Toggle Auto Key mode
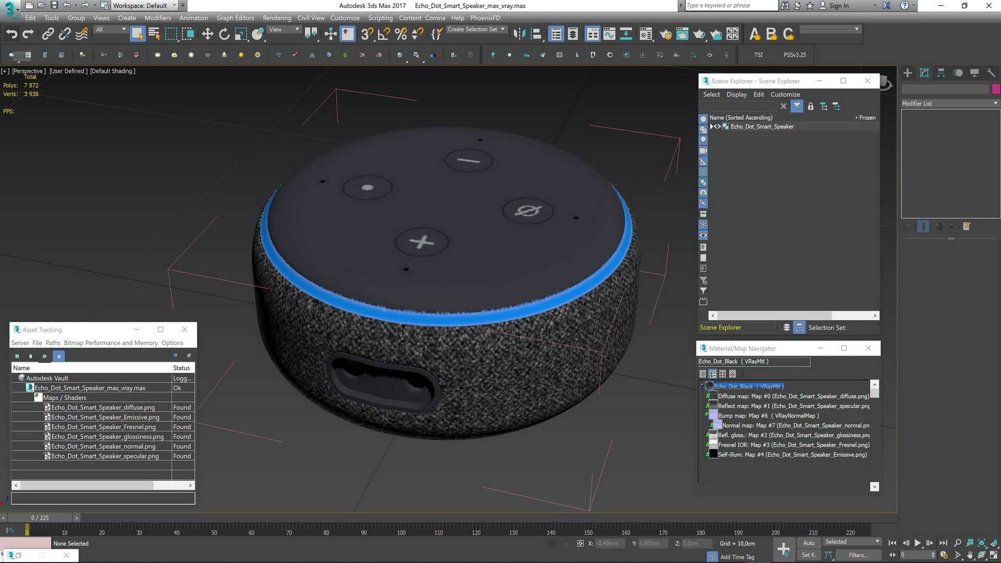 (809, 543)
